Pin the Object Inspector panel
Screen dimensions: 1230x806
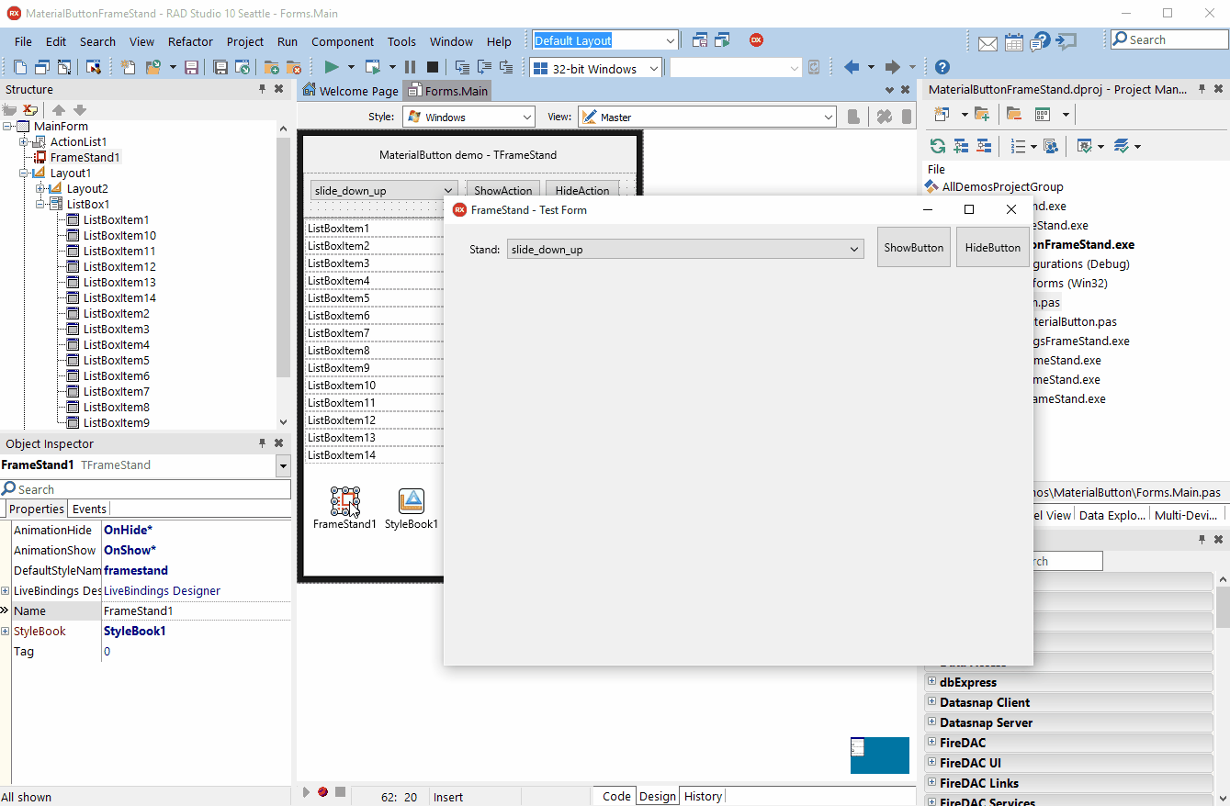262,443
